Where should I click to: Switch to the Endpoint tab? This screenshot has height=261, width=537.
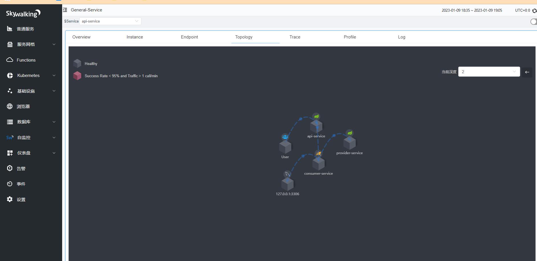189,37
